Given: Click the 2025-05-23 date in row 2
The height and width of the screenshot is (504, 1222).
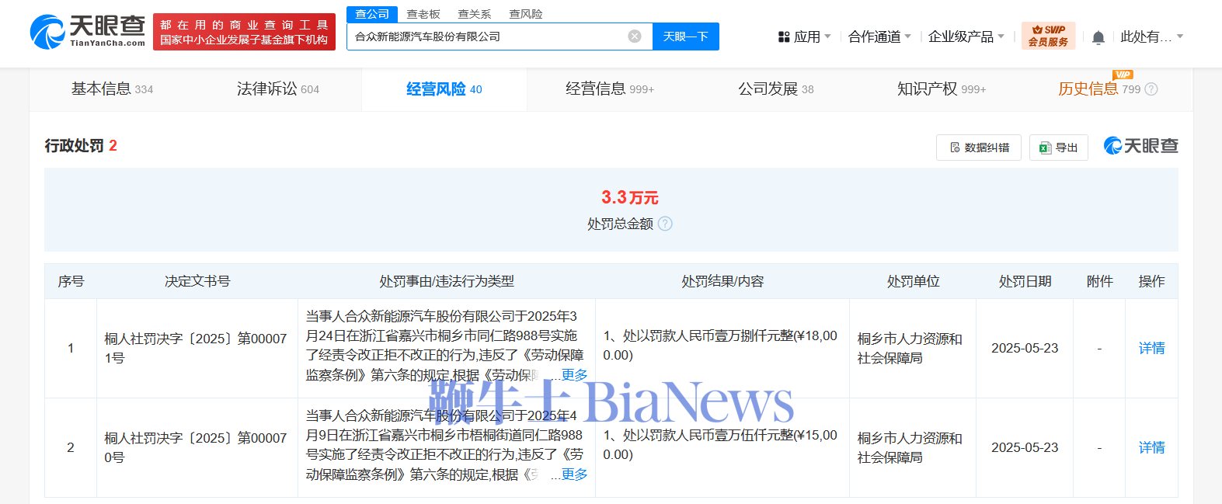Looking at the screenshot, I should pyautogui.click(x=1025, y=447).
